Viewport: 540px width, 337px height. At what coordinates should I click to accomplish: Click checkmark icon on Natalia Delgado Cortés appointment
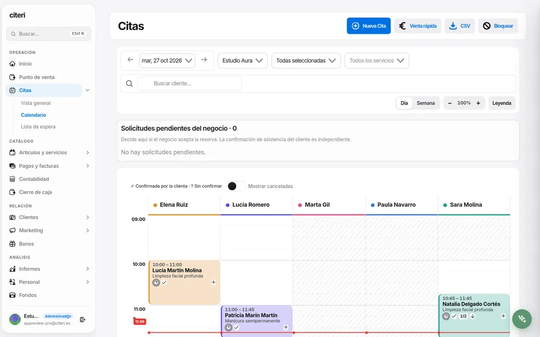coord(454,316)
